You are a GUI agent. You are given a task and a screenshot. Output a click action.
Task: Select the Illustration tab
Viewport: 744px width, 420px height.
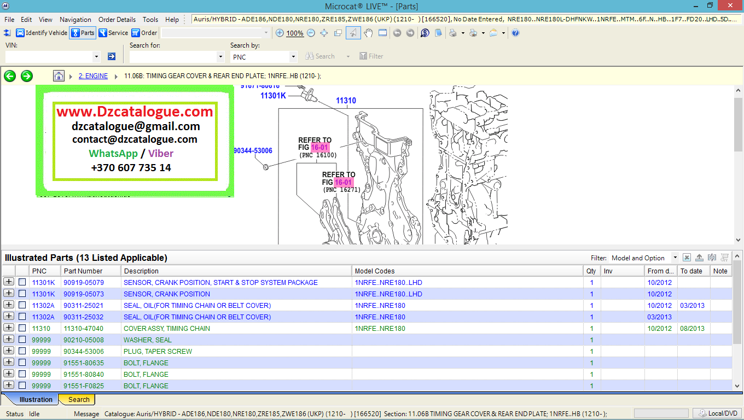tap(36, 399)
